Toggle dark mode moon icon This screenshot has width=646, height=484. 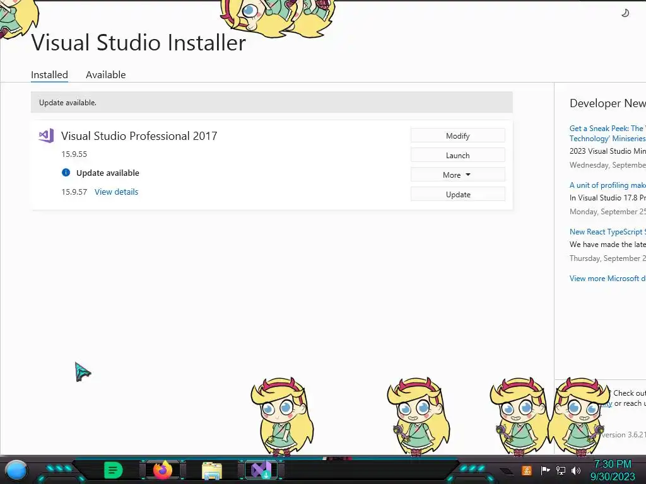pyautogui.click(x=625, y=13)
